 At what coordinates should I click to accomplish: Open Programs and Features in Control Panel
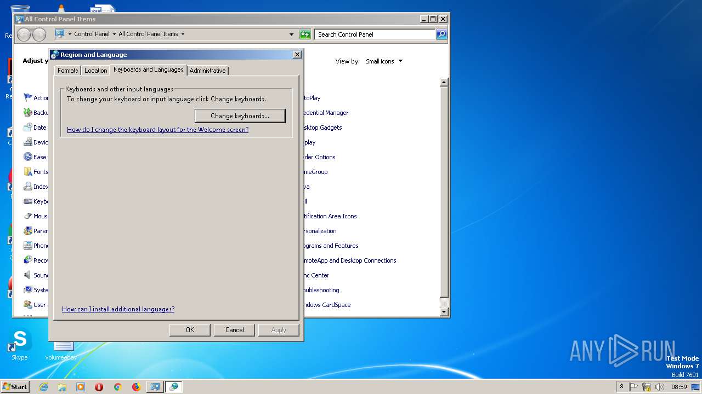[x=330, y=246]
